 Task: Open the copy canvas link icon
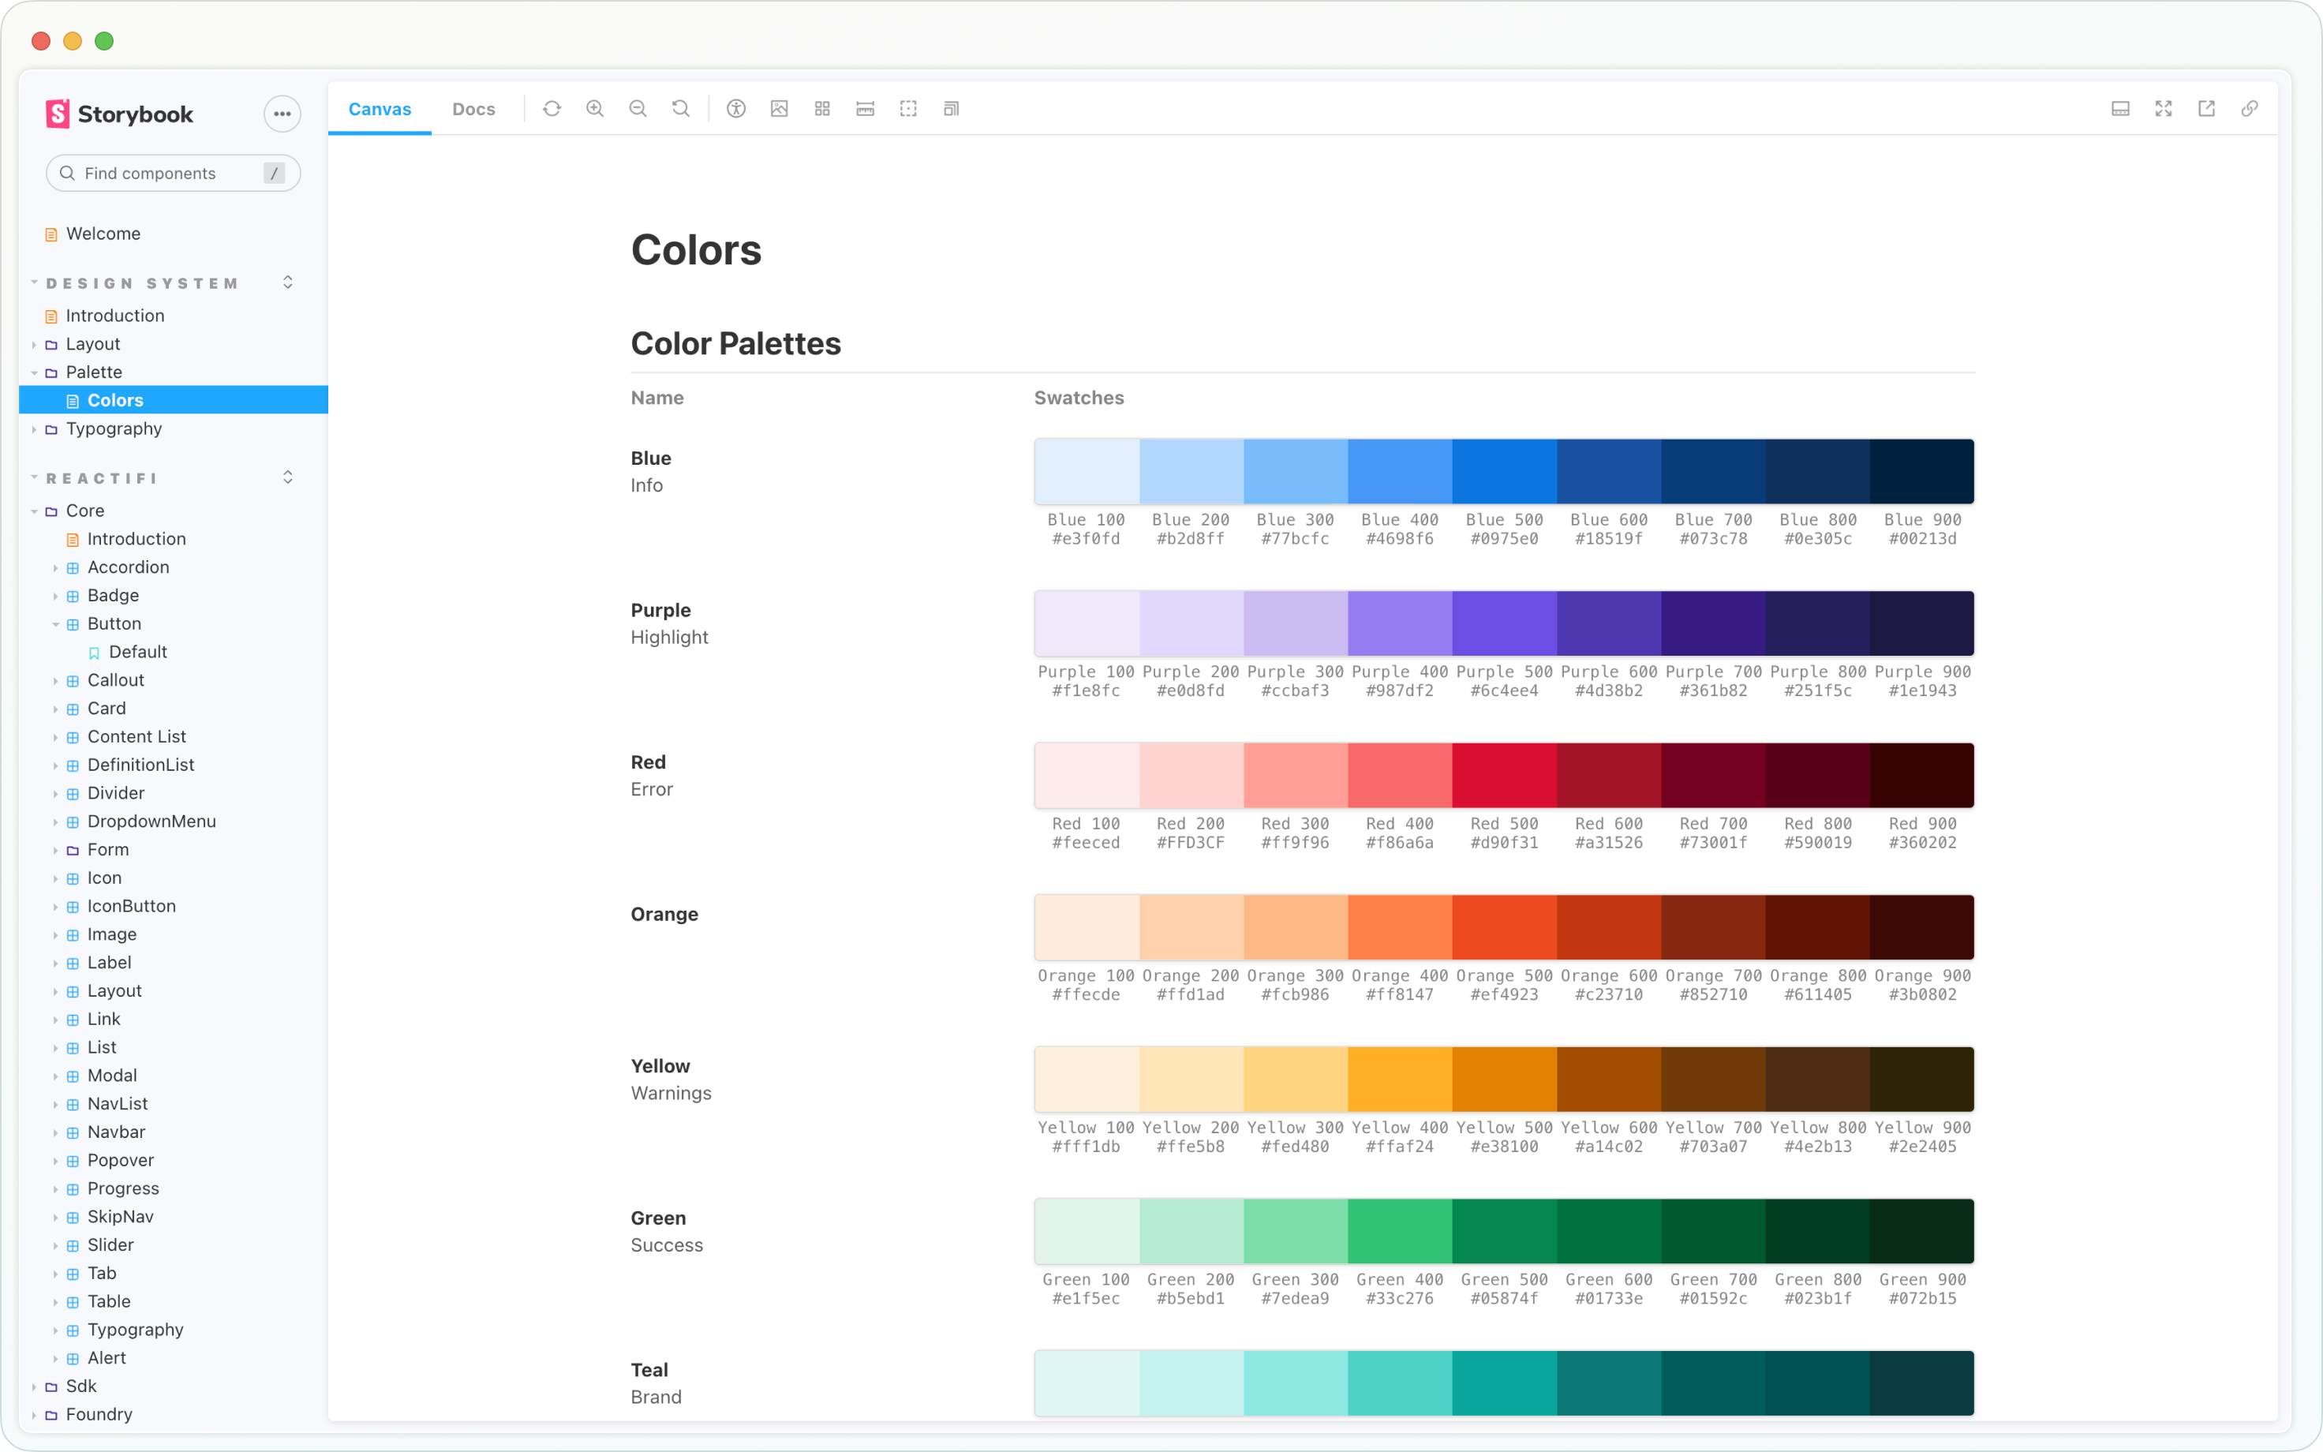point(2249,109)
